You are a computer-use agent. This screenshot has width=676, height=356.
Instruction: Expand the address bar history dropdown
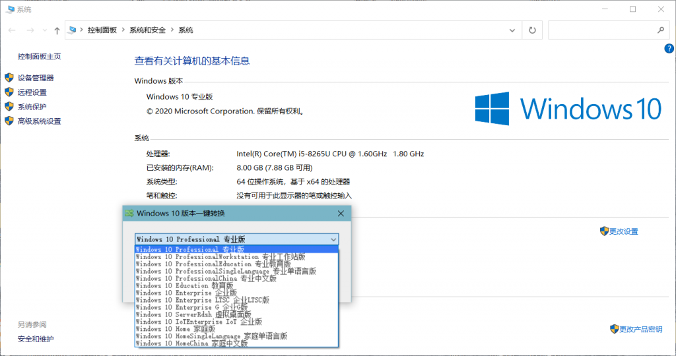[x=512, y=30]
